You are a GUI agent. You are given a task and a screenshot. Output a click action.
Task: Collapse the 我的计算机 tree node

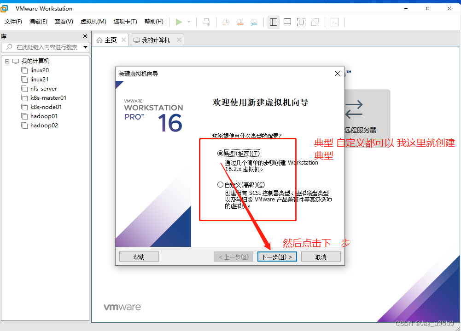pos(7,61)
